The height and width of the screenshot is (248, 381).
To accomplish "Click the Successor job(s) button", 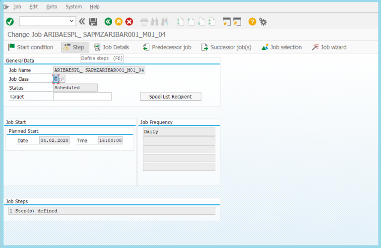I will 226,47.
